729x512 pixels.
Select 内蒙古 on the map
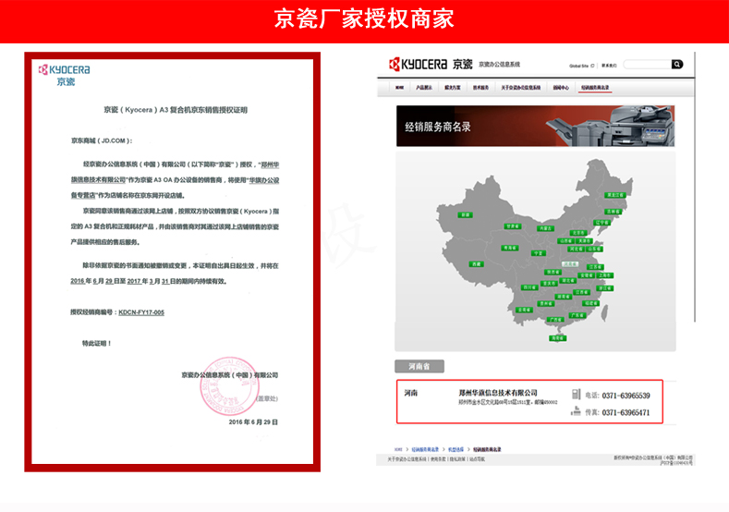point(545,228)
